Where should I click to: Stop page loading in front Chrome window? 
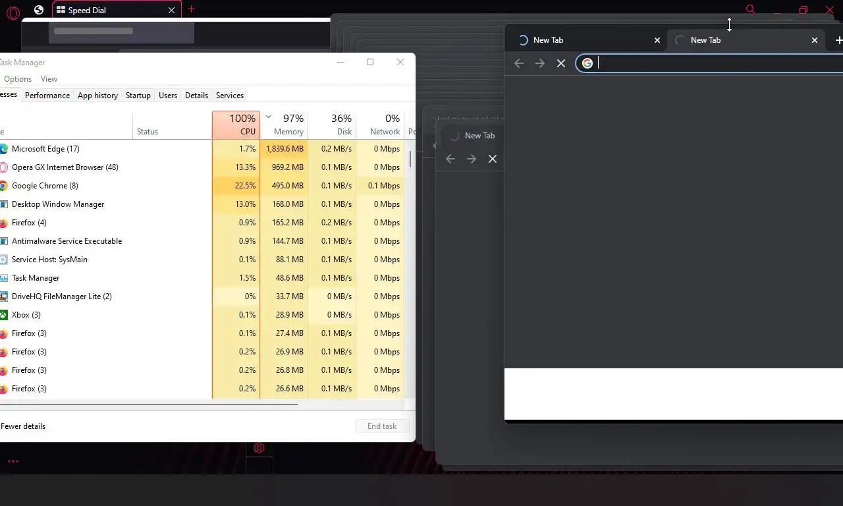561,63
